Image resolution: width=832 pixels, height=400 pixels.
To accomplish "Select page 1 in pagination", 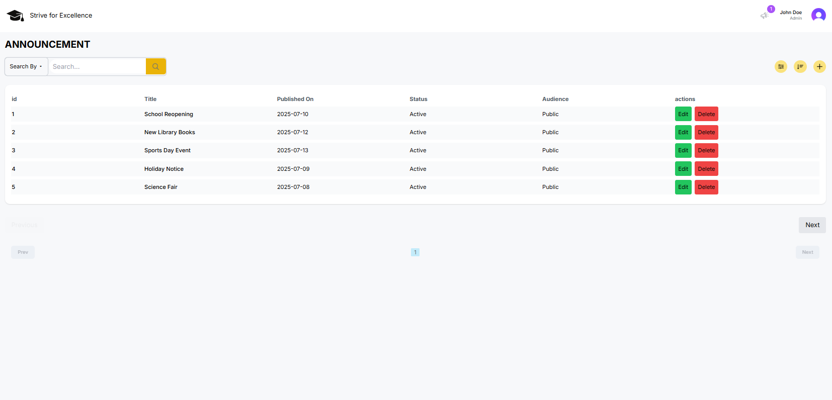I will click(x=415, y=252).
